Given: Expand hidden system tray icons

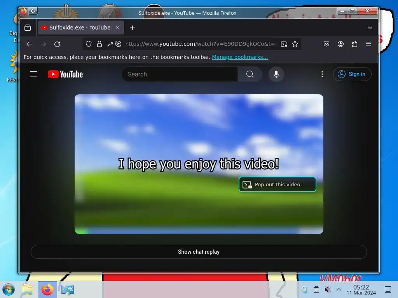Looking at the screenshot, I should [339, 289].
